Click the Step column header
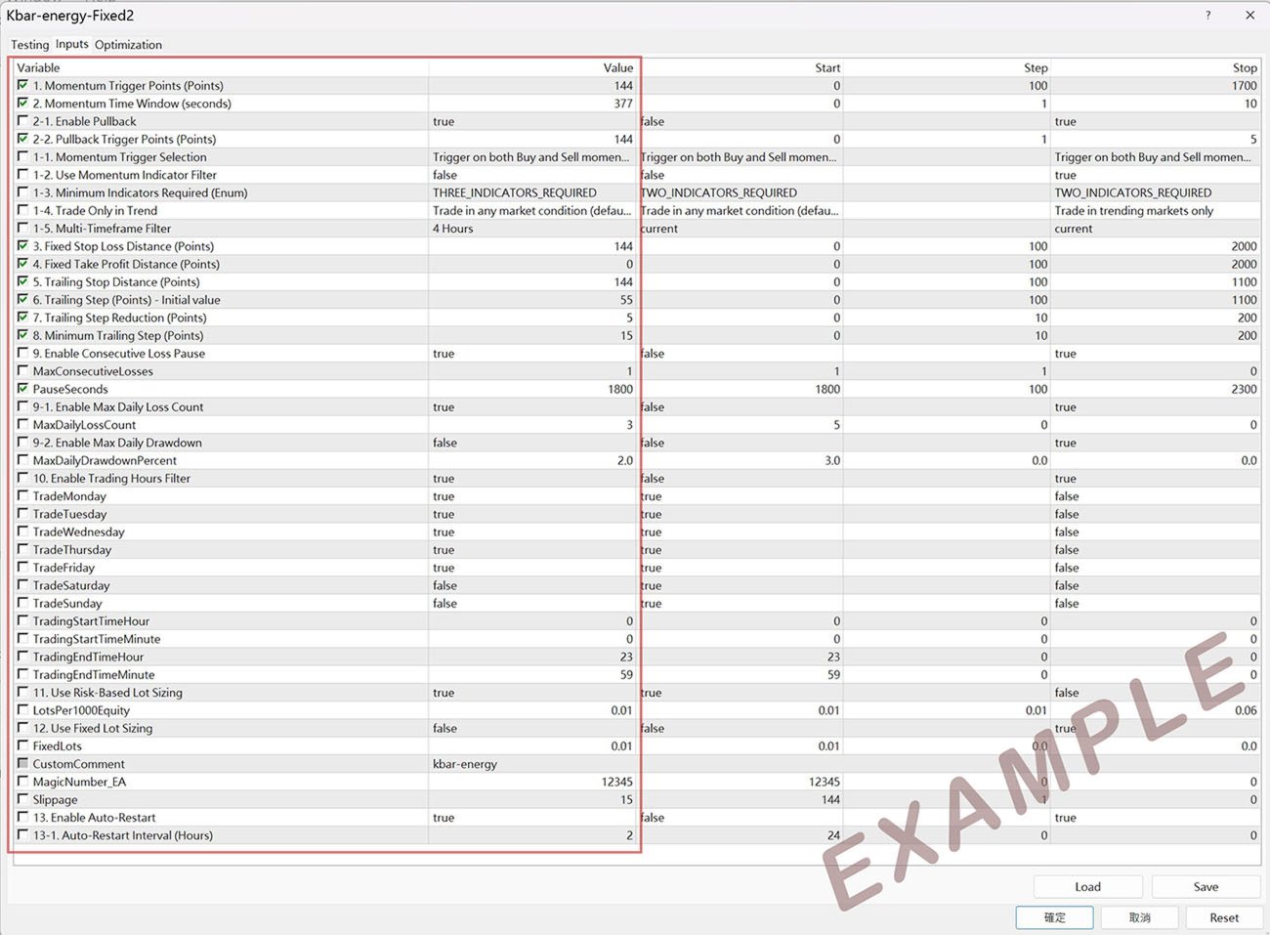The image size is (1270, 935). click(x=948, y=67)
